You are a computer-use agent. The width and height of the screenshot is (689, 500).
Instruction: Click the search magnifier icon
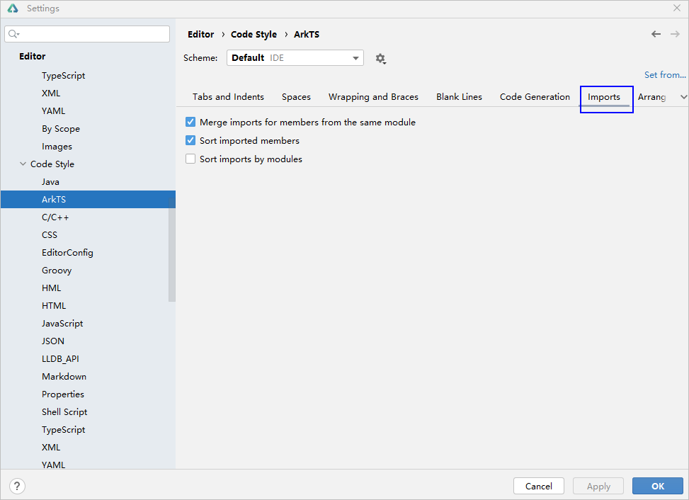pos(13,34)
